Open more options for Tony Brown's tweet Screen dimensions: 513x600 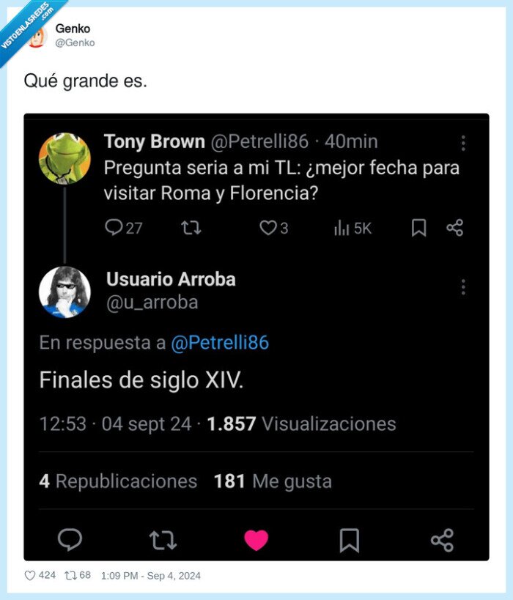[x=463, y=143]
